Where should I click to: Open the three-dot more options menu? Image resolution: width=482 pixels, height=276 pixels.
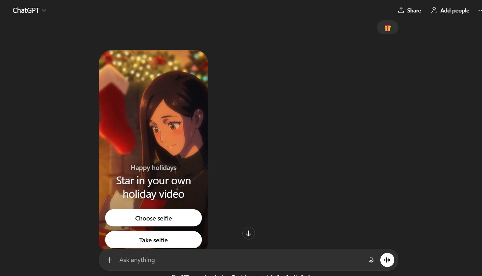[x=480, y=10]
